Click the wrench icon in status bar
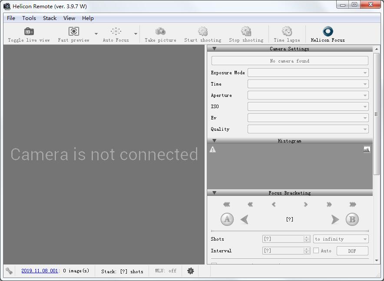The height and width of the screenshot is (281, 384). coord(9,271)
